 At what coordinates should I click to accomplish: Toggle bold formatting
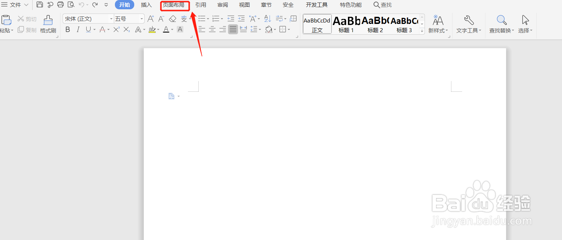(x=68, y=30)
